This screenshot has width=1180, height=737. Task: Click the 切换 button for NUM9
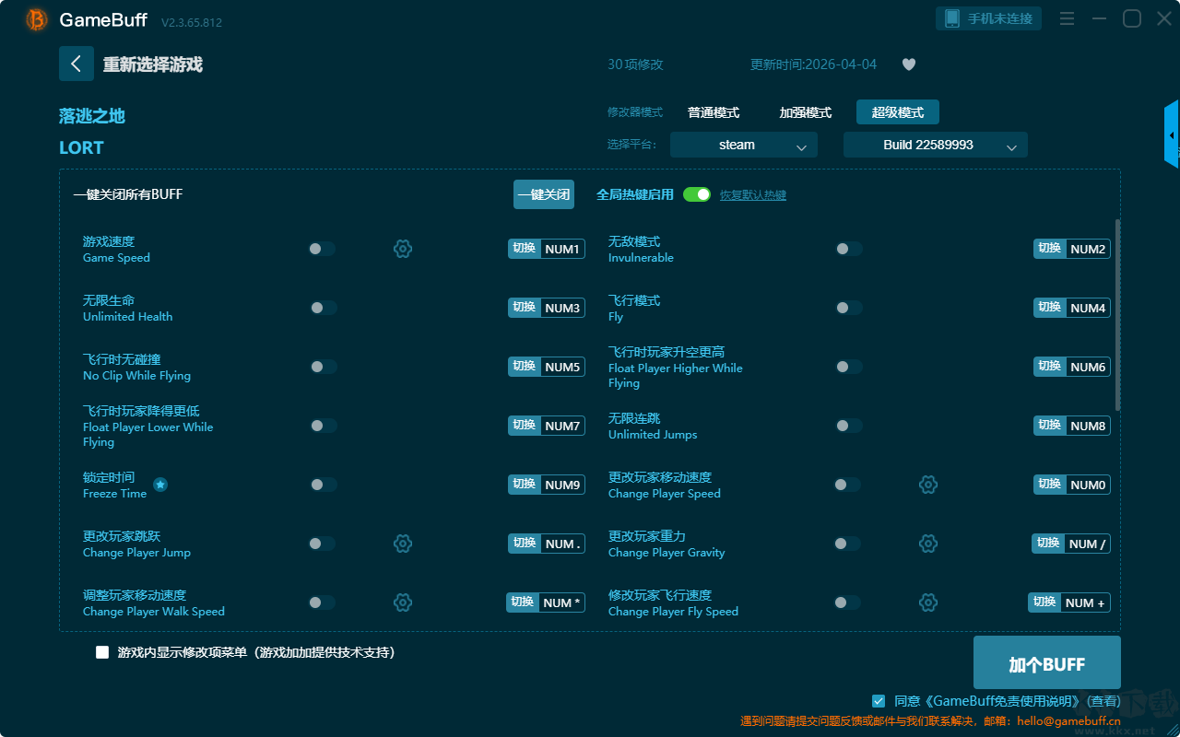click(525, 485)
